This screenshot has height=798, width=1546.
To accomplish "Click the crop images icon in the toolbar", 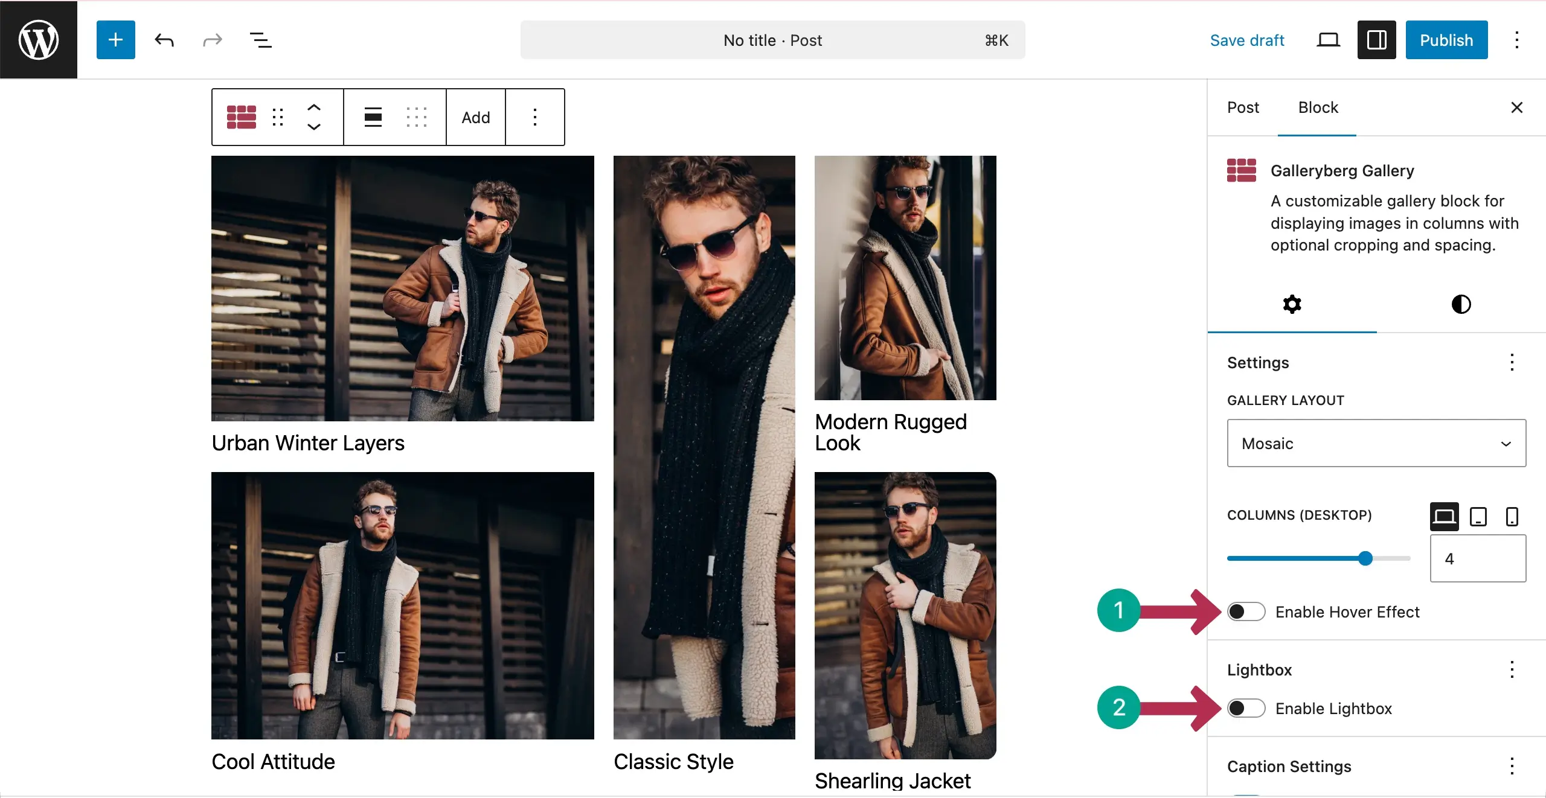I will pyautogui.click(x=417, y=117).
